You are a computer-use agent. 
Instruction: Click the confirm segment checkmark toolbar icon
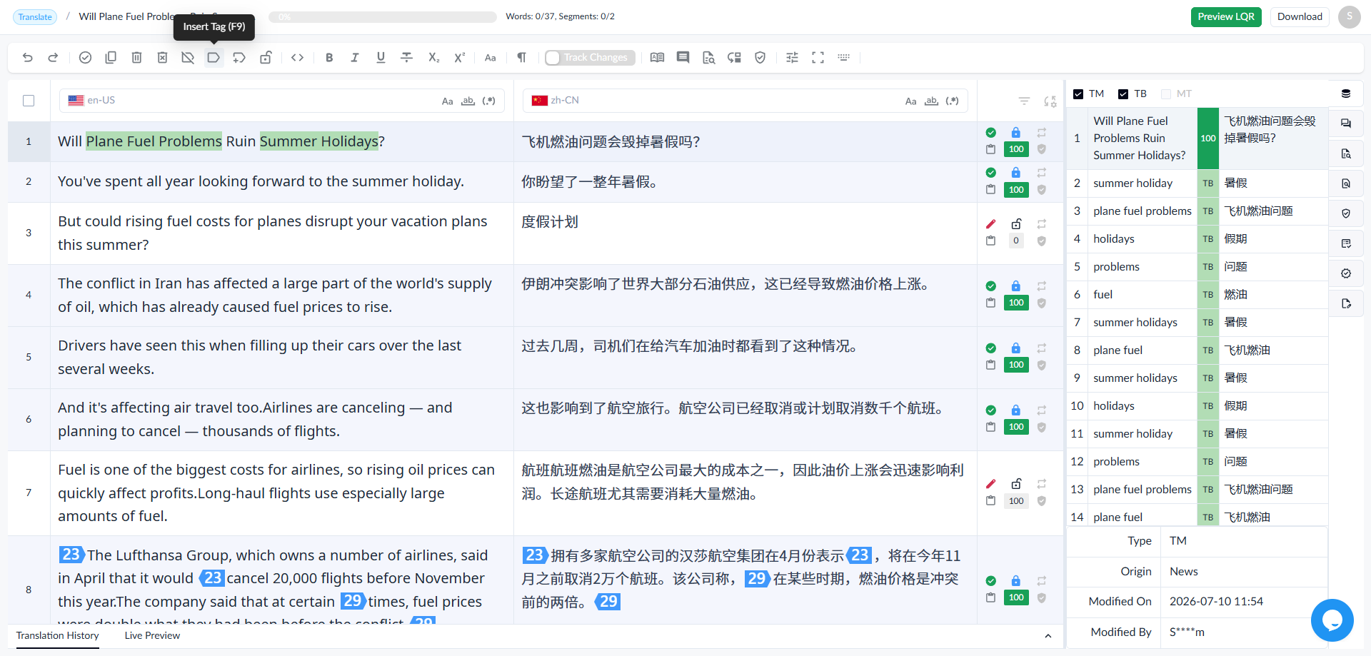(x=85, y=58)
